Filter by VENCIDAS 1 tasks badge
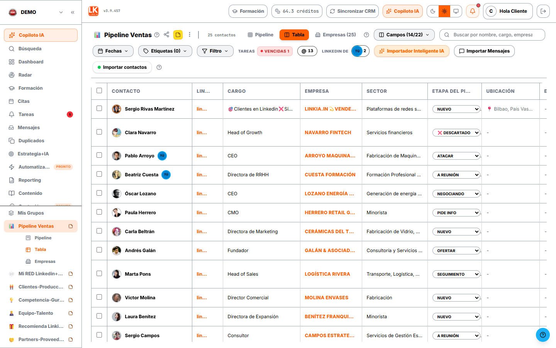This screenshot has height=348, width=556. [x=275, y=51]
